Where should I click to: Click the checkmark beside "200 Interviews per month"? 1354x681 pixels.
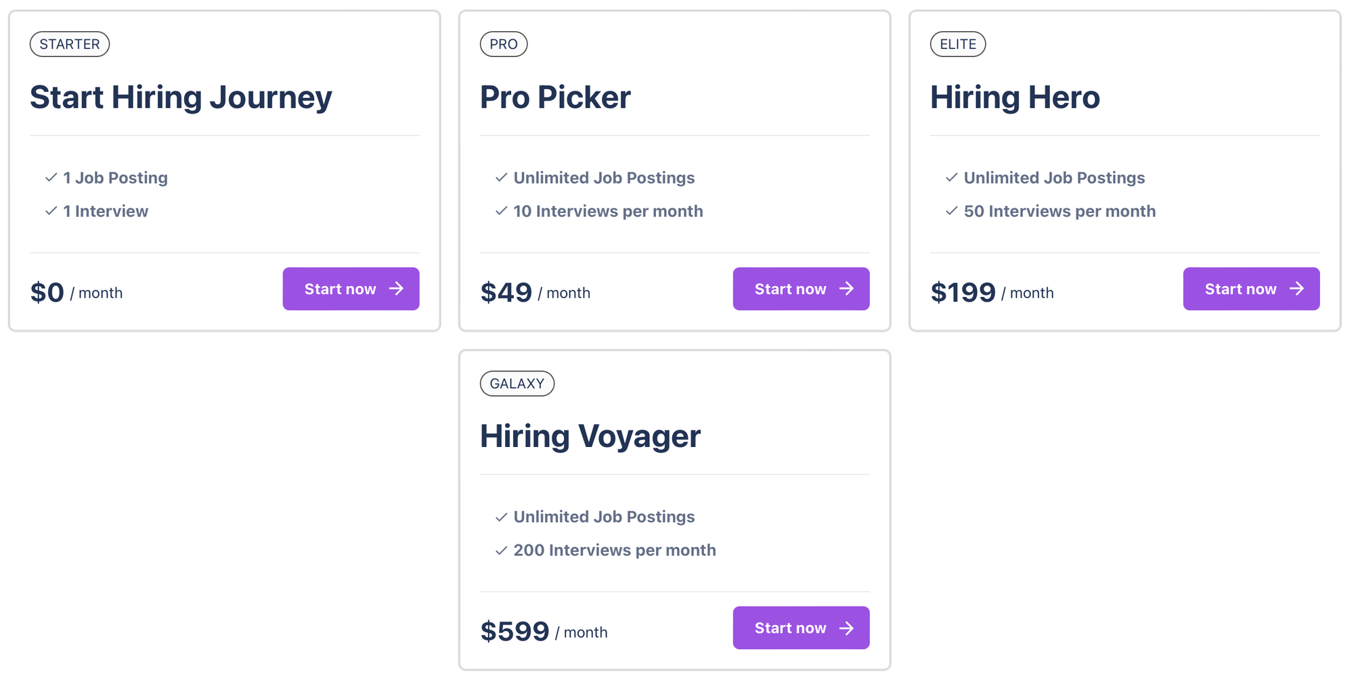[501, 550]
